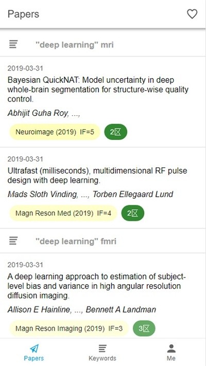Tap the Me person icon
Image resolution: width=206 pixels, height=366 pixels.
pos(171,348)
